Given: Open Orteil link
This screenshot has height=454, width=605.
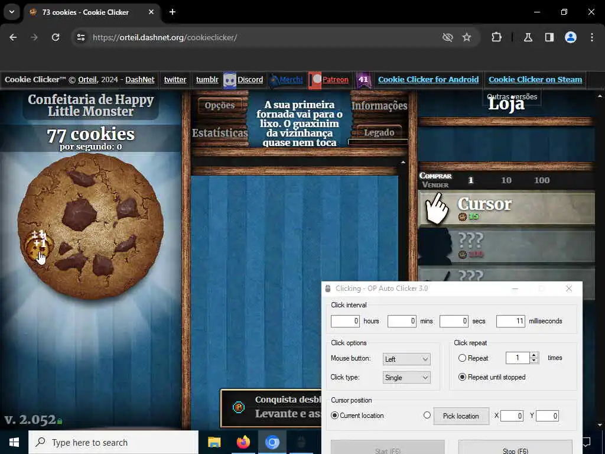Looking at the screenshot, I should 87,80.
